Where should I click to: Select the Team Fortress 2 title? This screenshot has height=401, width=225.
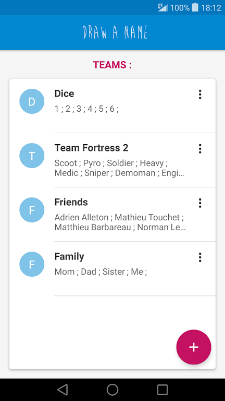coord(91,148)
